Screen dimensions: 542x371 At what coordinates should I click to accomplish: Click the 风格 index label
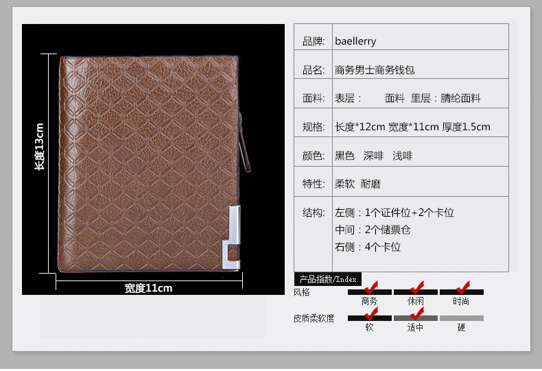(301, 293)
